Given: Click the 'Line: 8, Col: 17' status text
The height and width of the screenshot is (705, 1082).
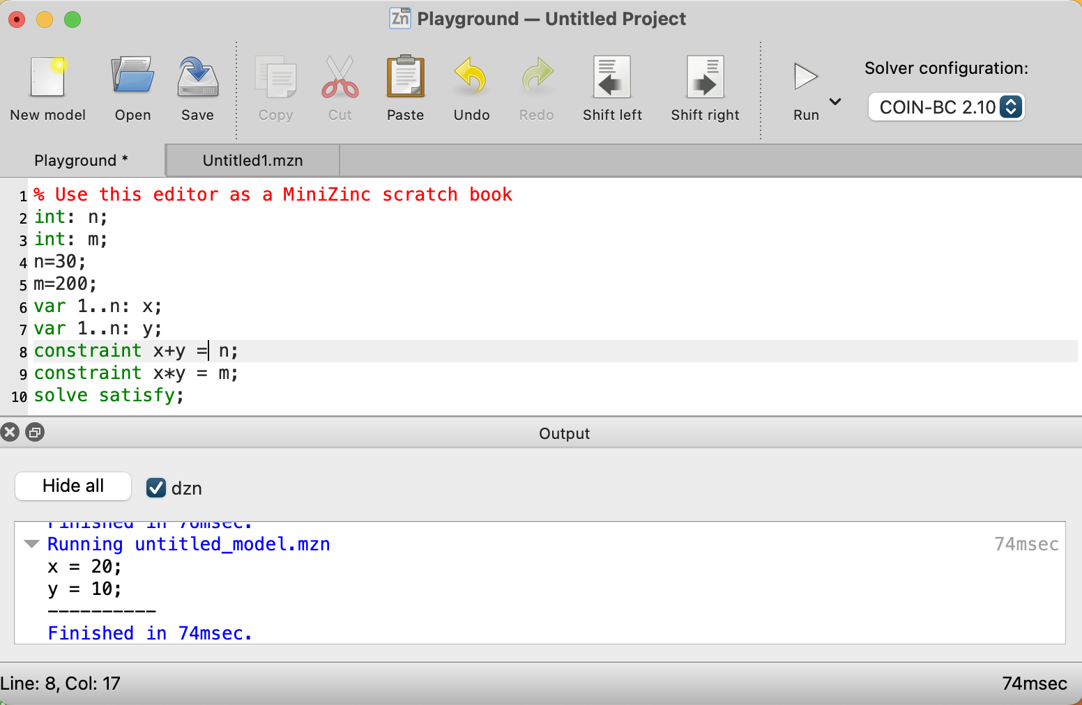Looking at the screenshot, I should coord(61,683).
